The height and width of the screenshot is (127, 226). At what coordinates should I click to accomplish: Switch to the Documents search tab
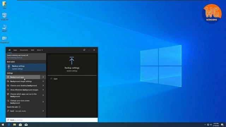point(24,50)
